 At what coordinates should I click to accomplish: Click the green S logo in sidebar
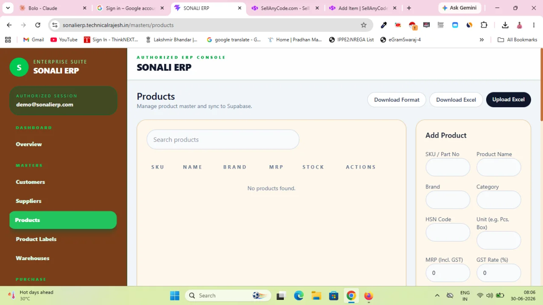pyautogui.click(x=19, y=67)
